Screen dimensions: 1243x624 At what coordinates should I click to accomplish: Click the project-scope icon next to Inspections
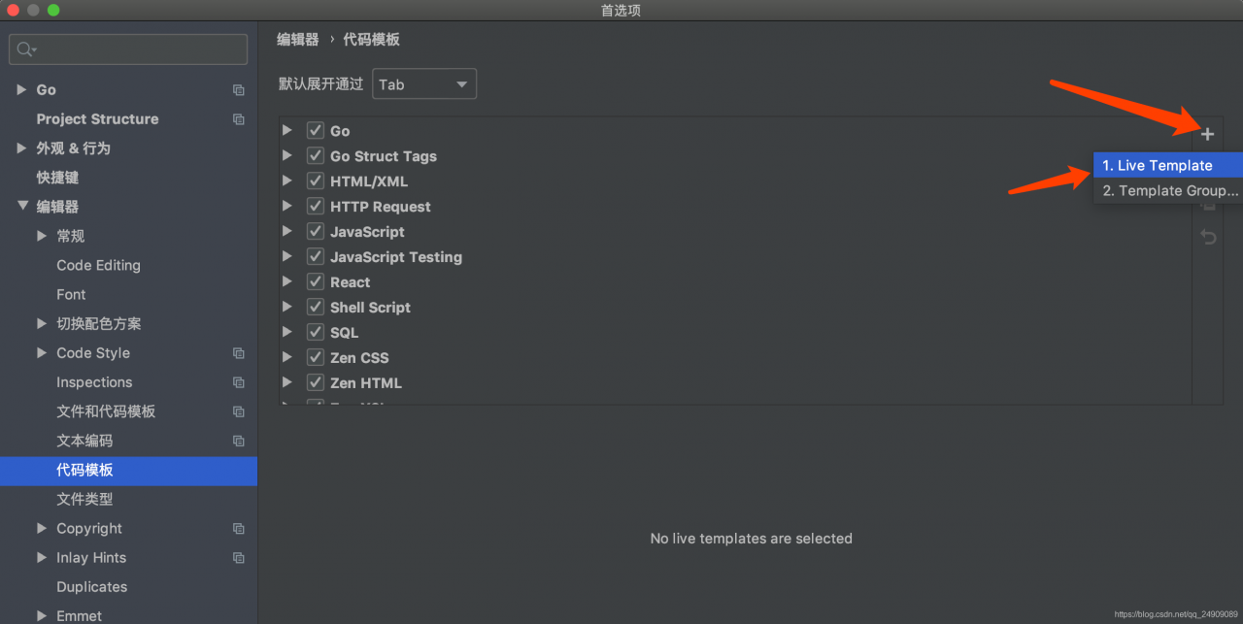click(239, 382)
